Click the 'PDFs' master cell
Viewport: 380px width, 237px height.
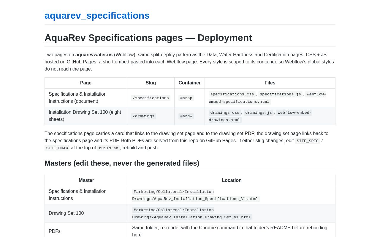click(x=86, y=231)
